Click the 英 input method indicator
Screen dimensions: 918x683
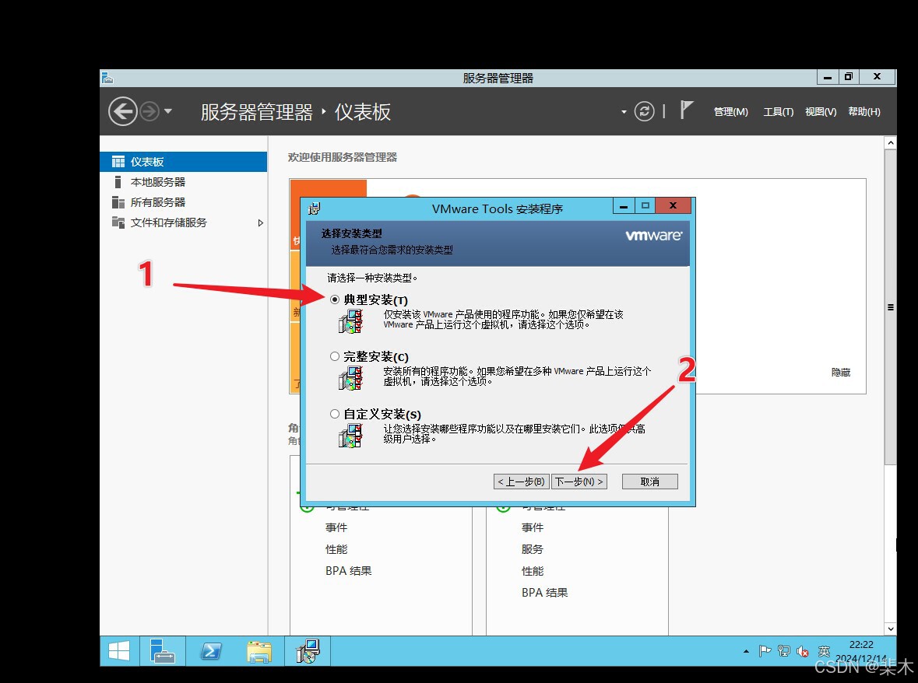coord(825,651)
